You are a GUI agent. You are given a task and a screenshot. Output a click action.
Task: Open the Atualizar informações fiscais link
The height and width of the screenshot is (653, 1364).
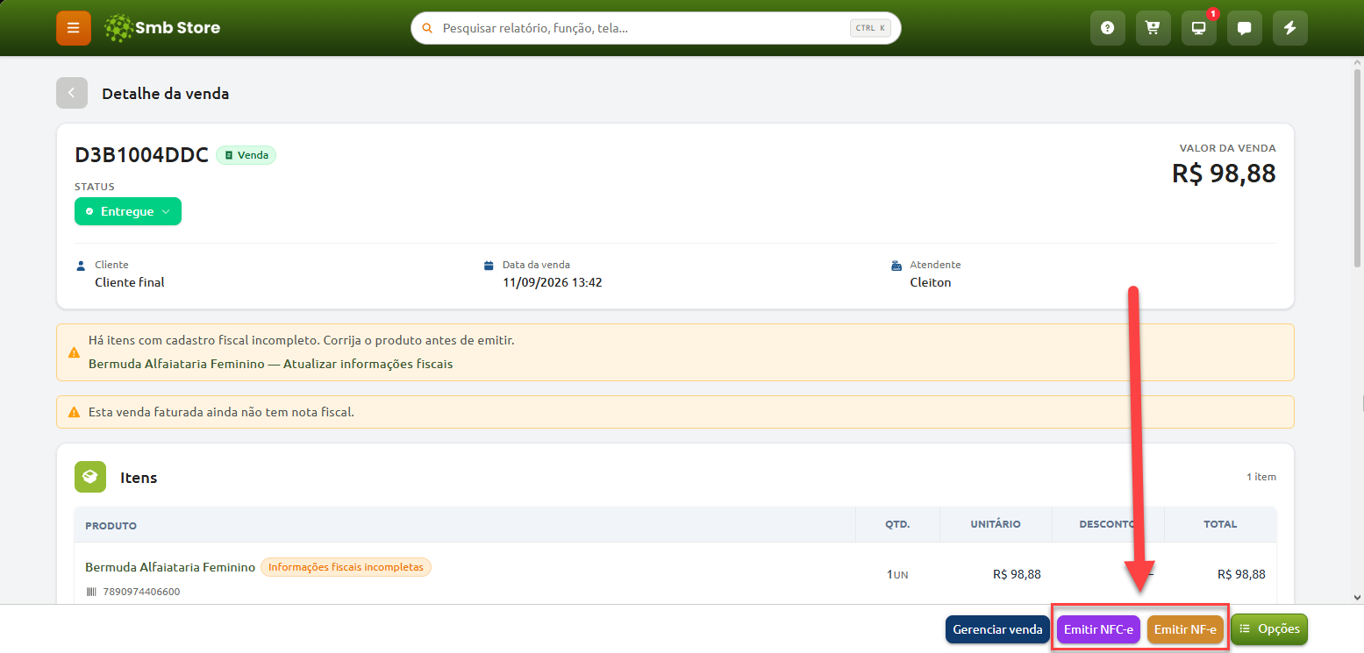pyautogui.click(x=368, y=364)
